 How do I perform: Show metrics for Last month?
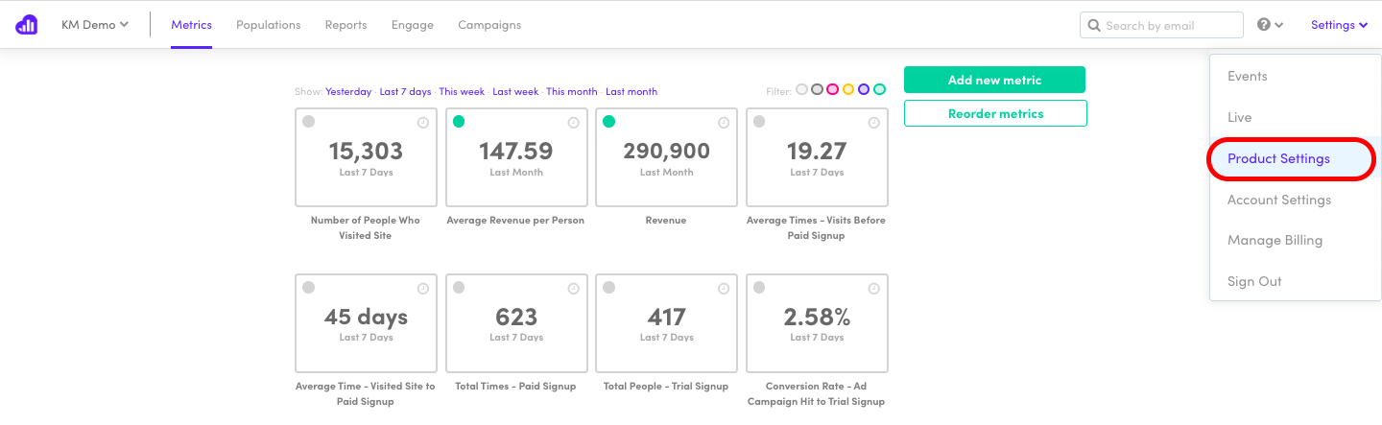click(x=631, y=91)
